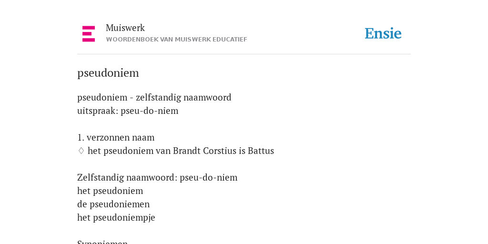488x244 pixels.
Task: Open the Muiswerk source title
Action: point(125,28)
